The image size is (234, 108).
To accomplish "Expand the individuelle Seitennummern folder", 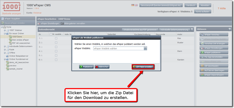I will (x=5, y=46).
